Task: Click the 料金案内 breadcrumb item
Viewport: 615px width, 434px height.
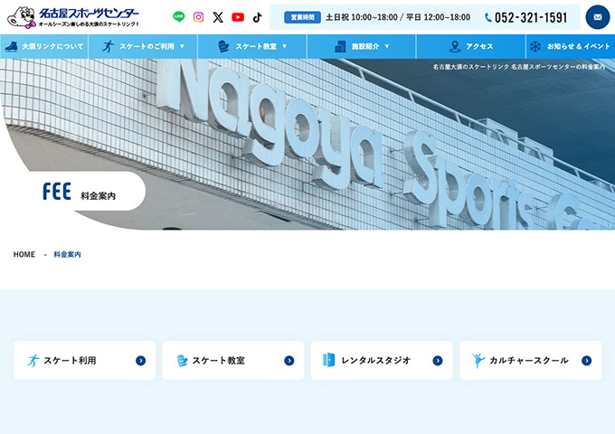Action: click(67, 254)
